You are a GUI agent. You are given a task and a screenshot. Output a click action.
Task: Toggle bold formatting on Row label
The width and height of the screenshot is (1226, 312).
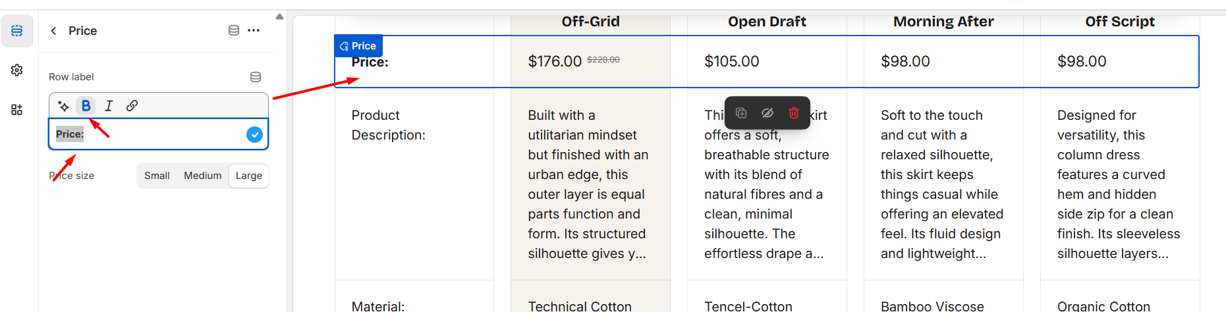[x=86, y=106]
